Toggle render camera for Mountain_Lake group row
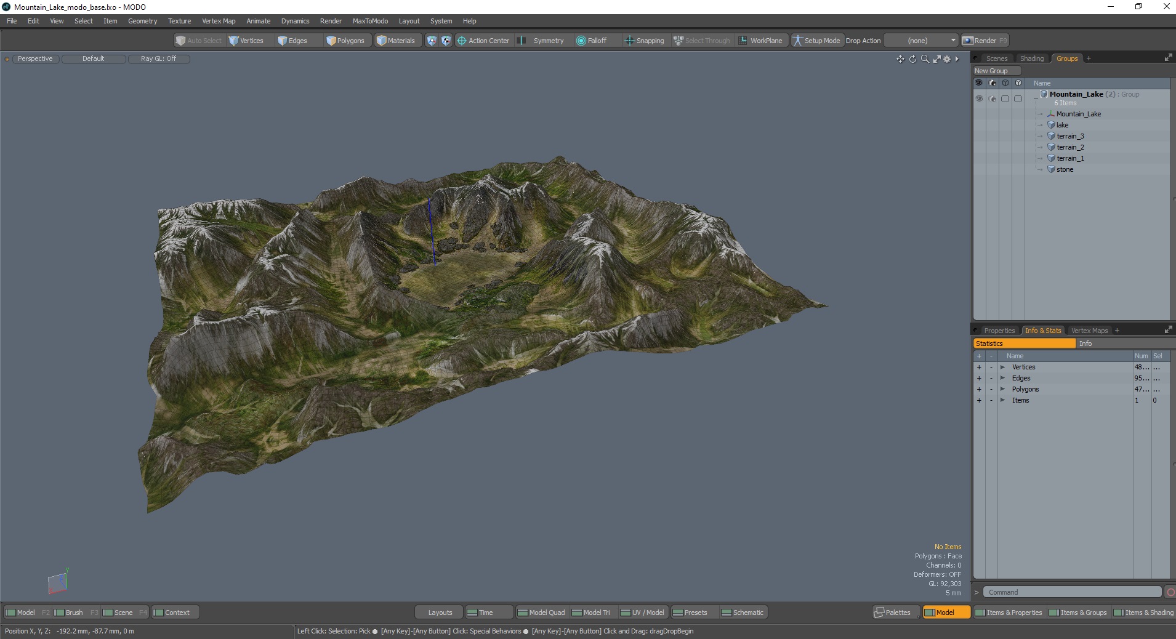 tap(992, 98)
